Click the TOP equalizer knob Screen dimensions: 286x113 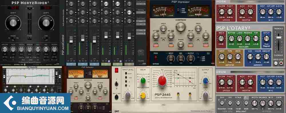(256, 39)
